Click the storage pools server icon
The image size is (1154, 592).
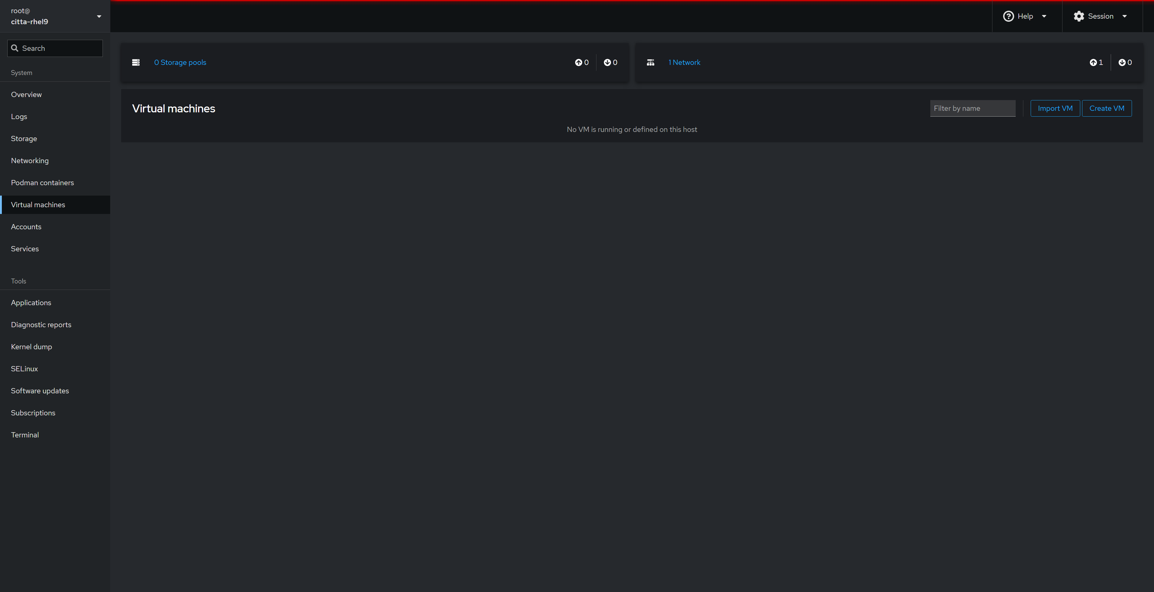tap(136, 62)
